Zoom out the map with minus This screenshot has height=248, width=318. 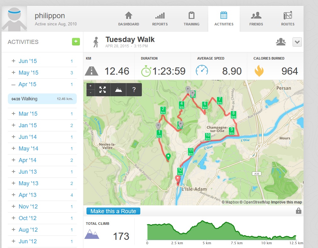pyautogui.click(x=91, y=92)
